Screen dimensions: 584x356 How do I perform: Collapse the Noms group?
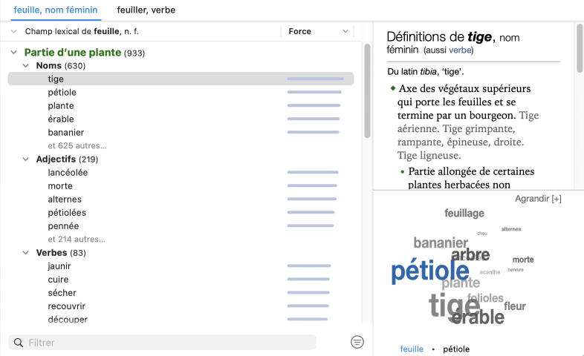pos(26,66)
